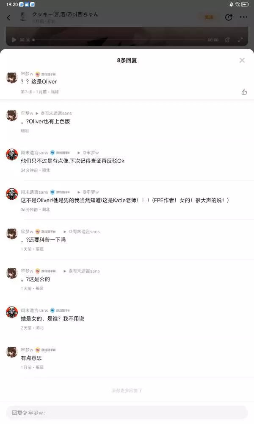Close the 8条回复 replies panel
The height and width of the screenshot is (424, 254).
(242, 60)
